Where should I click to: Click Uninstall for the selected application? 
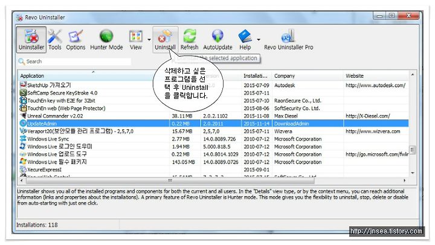[x=165, y=39]
